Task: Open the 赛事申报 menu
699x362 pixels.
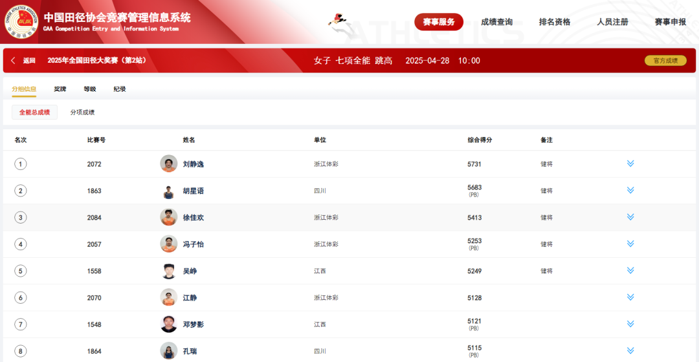Action: (671, 22)
